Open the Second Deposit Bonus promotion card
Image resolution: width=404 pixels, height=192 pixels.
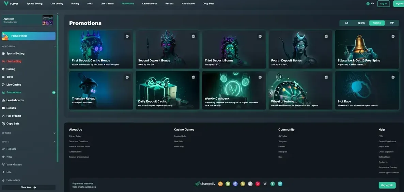point(168,49)
